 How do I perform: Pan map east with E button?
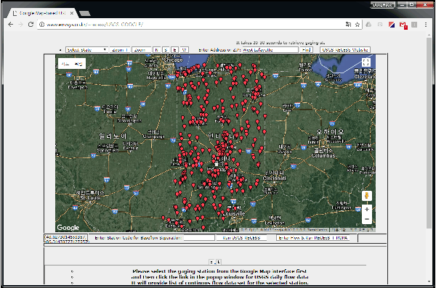(x=174, y=50)
